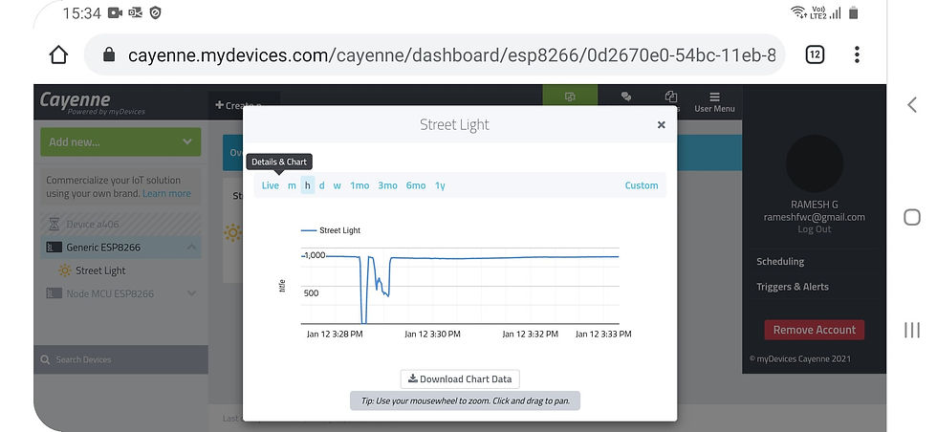Screen dimensions: 937x432
Task: Open Scheduling from user panel
Action: tap(780, 261)
